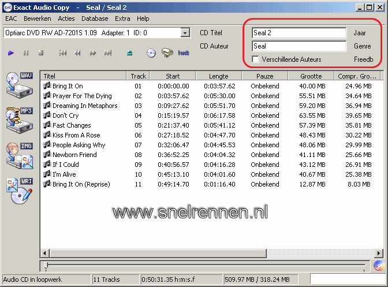The height and width of the screenshot is (287, 388).
Task: Sort by Titel column header
Action: [83, 76]
